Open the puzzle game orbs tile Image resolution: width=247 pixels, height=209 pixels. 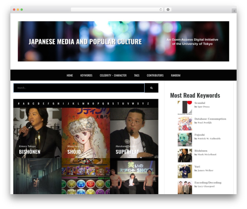point(86,176)
